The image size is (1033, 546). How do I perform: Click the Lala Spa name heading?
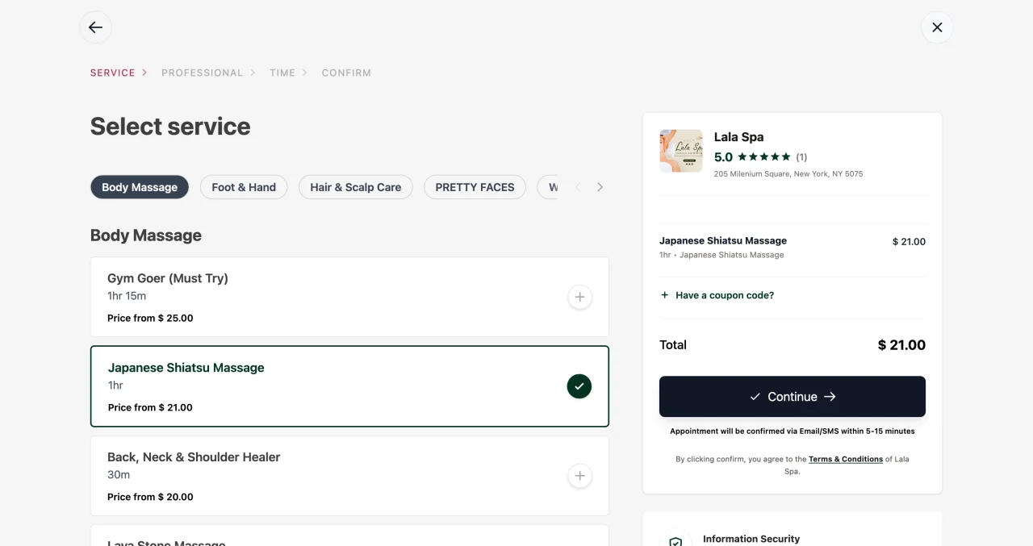tap(738, 137)
